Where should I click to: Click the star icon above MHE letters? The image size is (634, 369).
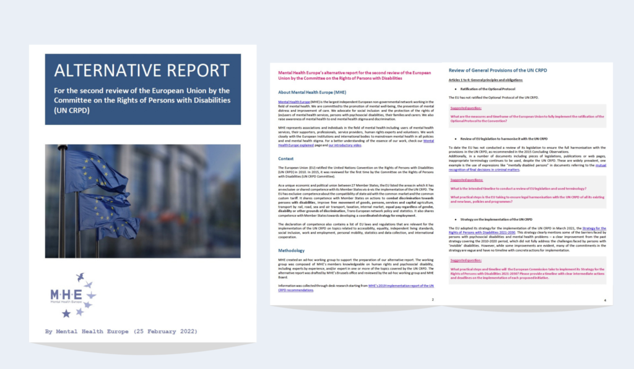82,276
